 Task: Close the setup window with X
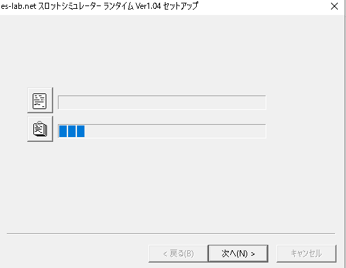tap(334, 6)
